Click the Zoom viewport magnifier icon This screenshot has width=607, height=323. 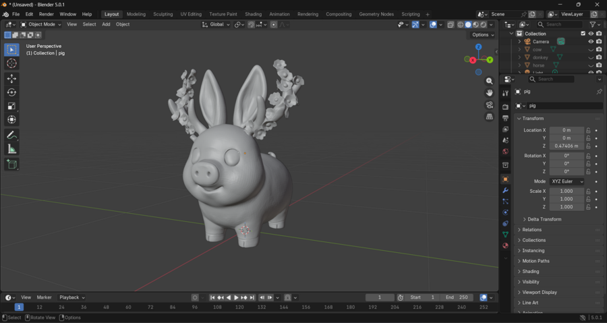pos(490,81)
